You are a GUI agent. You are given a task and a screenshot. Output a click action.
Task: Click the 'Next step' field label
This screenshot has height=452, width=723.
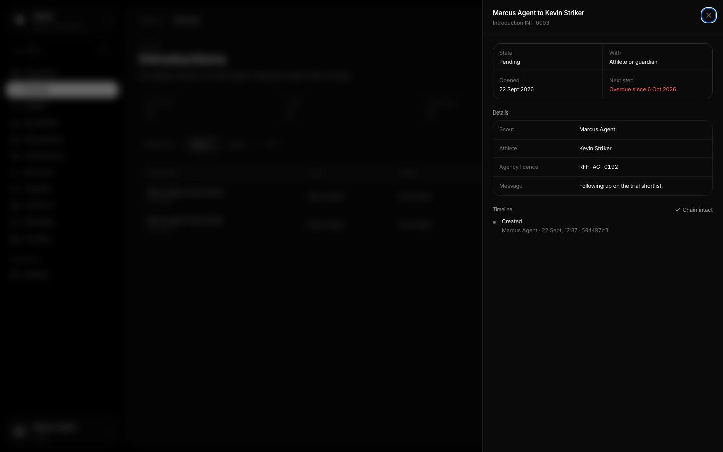[x=621, y=80]
